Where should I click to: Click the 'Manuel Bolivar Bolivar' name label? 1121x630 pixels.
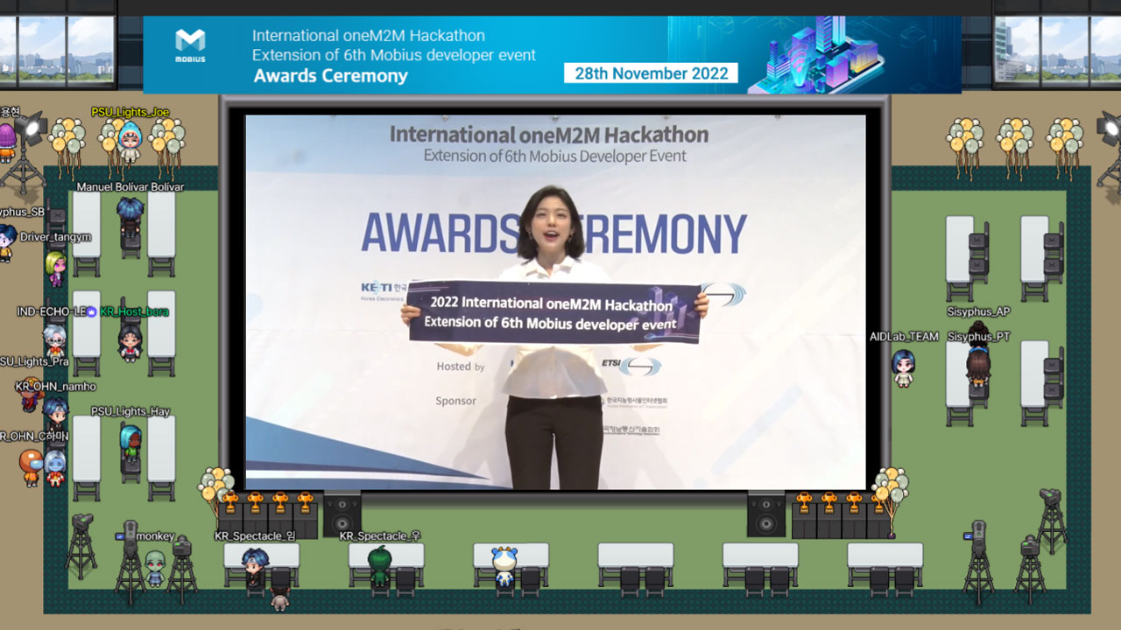pyautogui.click(x=130, y=187)
